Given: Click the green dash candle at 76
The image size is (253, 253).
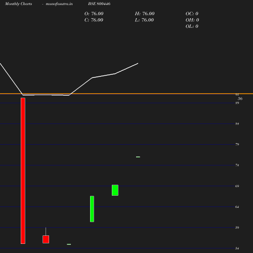Looking at the screenshot, I should click(138, 157).
